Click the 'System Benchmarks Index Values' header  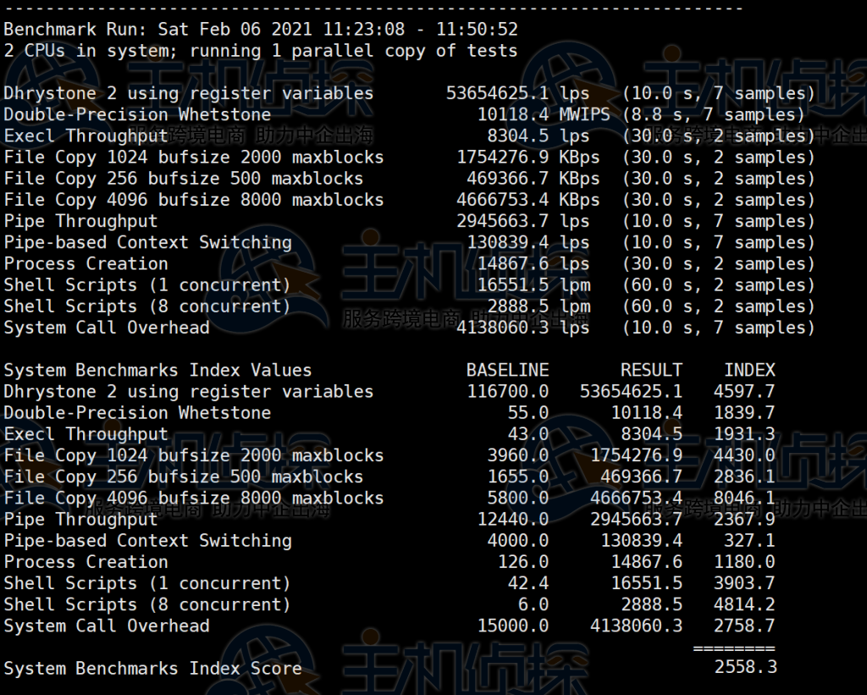click(157, 371)
